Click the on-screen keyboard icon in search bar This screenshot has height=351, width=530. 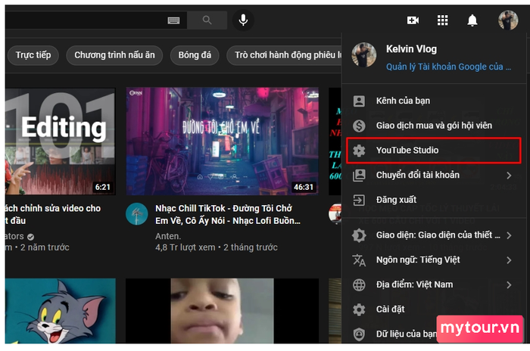pos(173,20)
